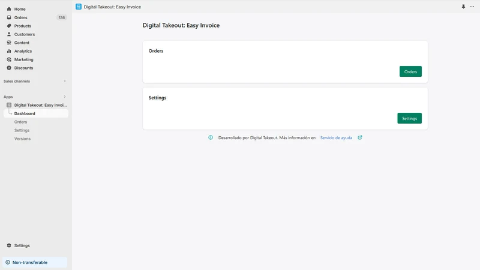Image resolution: width=480 pixels, height=270 pixels.
Task: Click the Orders inbox icon in sidebar
Action: pyautogui.click(x=9, y=17)
